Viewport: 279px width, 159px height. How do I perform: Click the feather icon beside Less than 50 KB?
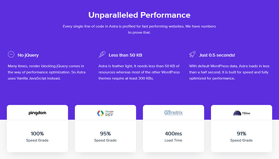pyautogui.click(x=102, y=55)
